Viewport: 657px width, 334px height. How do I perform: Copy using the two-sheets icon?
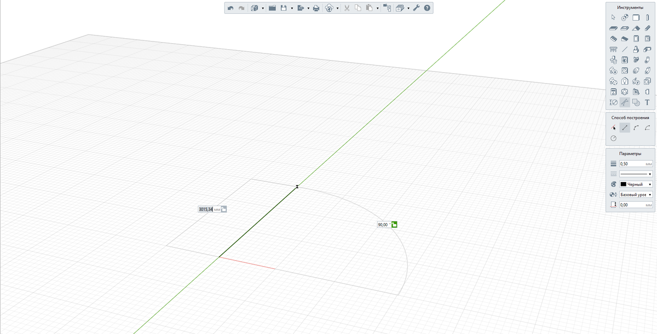358,8
